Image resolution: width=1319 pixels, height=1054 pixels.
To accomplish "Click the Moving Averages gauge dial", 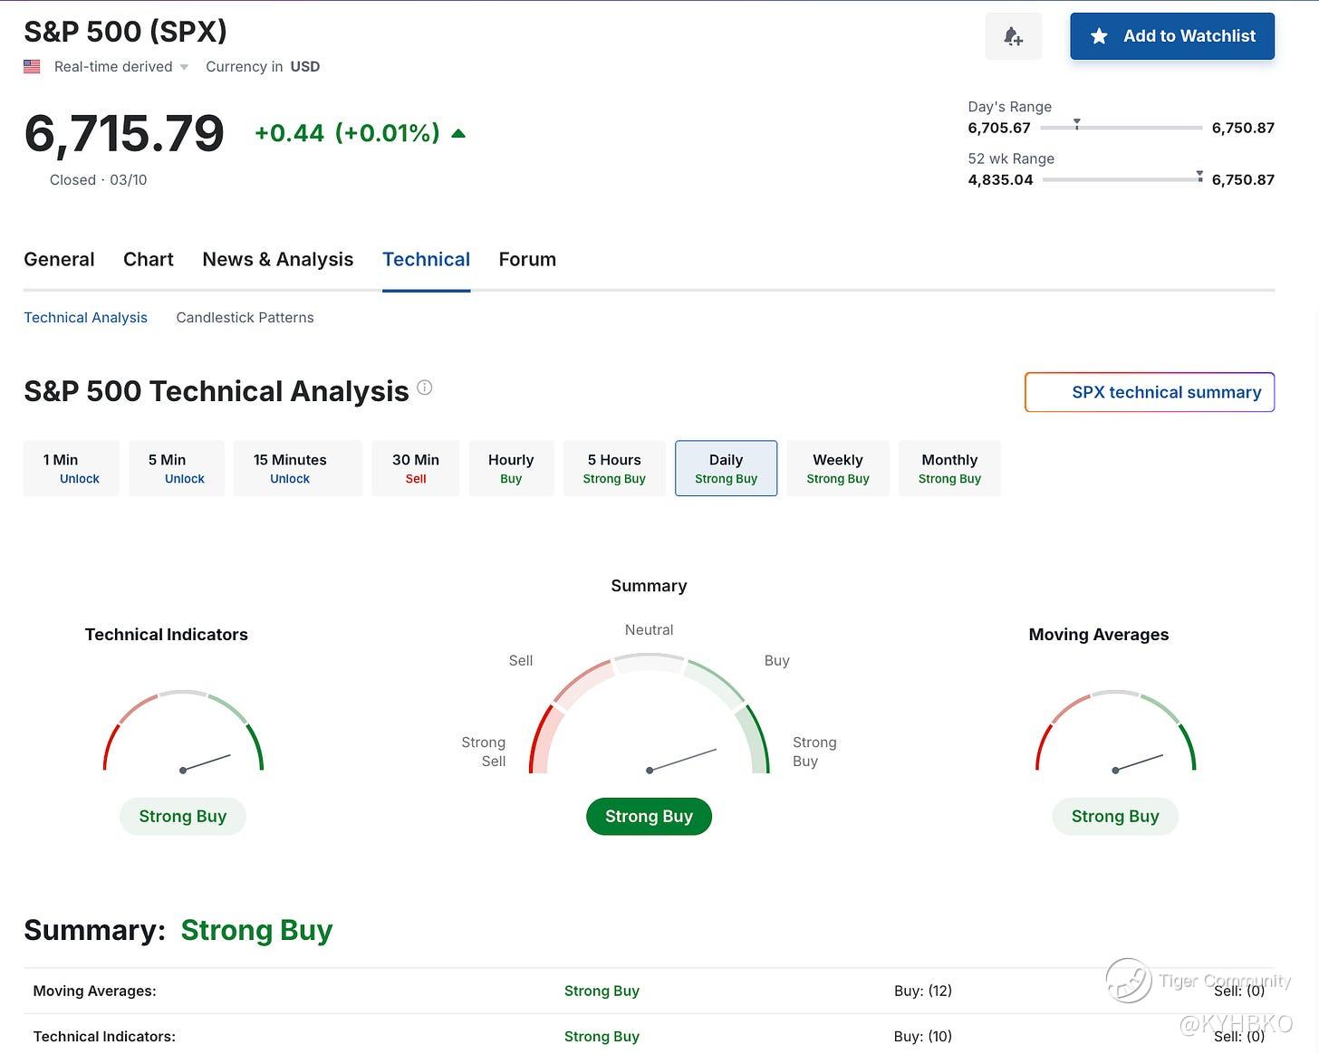I will click(x=1115, y=734).
